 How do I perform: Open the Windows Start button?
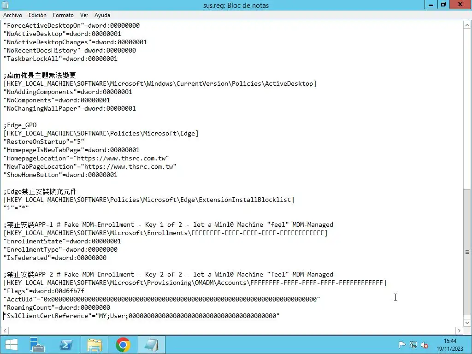click(12, 345)
